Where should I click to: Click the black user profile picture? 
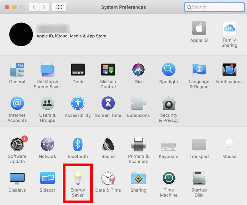coord(21,34)
